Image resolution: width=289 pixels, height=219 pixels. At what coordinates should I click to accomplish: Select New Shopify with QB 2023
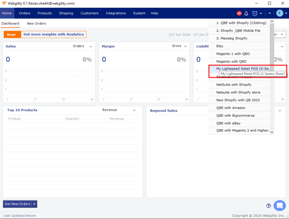[239, 100]
